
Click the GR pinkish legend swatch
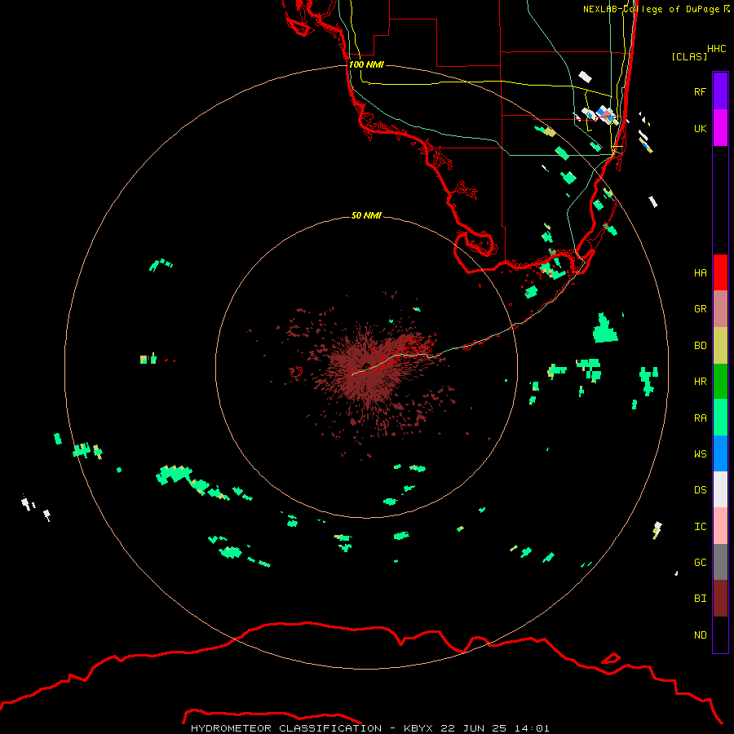click(x=720, y=309)
